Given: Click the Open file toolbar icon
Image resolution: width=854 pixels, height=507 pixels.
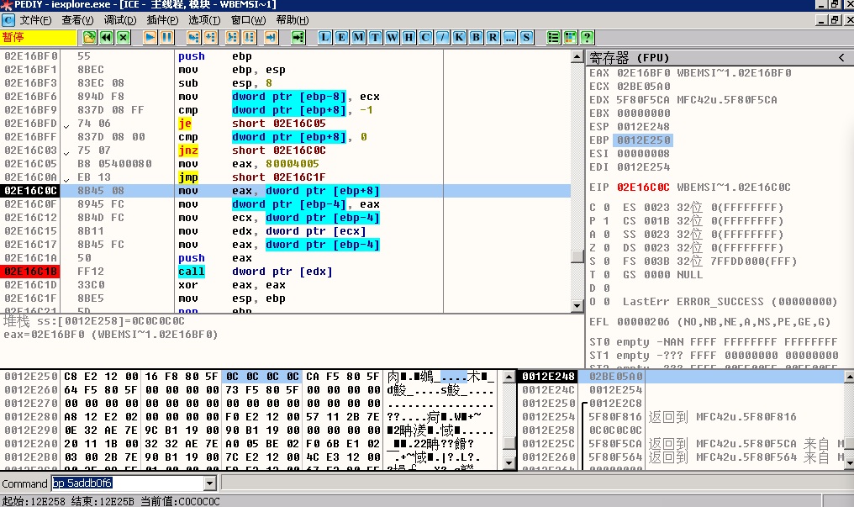Looking at the screenshot, I should point(89,37).
